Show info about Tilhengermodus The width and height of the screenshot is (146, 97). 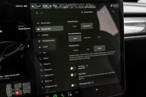[x=93, y=82]
